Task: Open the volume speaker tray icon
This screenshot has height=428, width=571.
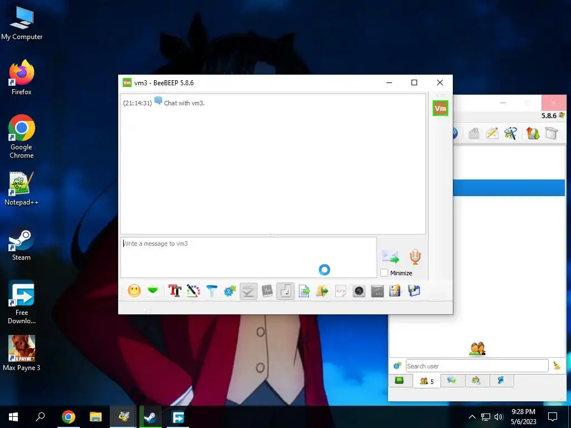Action: 499,417
